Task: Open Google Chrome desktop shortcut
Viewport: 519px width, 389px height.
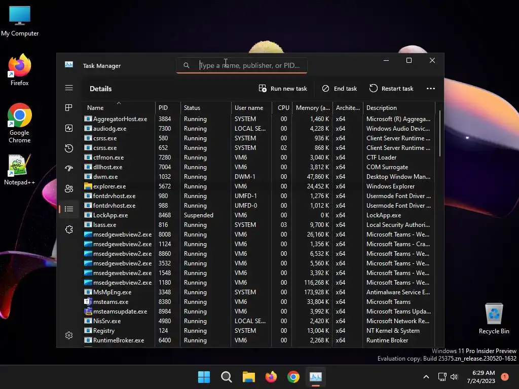Action: tap(20, 123)
